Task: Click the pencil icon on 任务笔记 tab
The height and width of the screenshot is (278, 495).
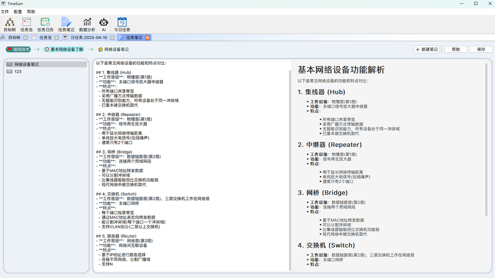Action: coord(121,37)
